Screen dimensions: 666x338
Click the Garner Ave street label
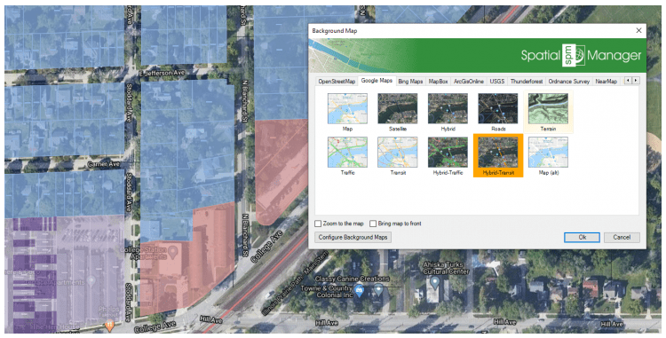(x=104, y=164)
